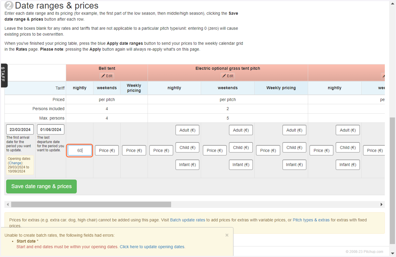This screenshot has width=396, height=257.
Task: Click the Electric grass pitch Weekly pricing Infant field
Action: (294, 165)
